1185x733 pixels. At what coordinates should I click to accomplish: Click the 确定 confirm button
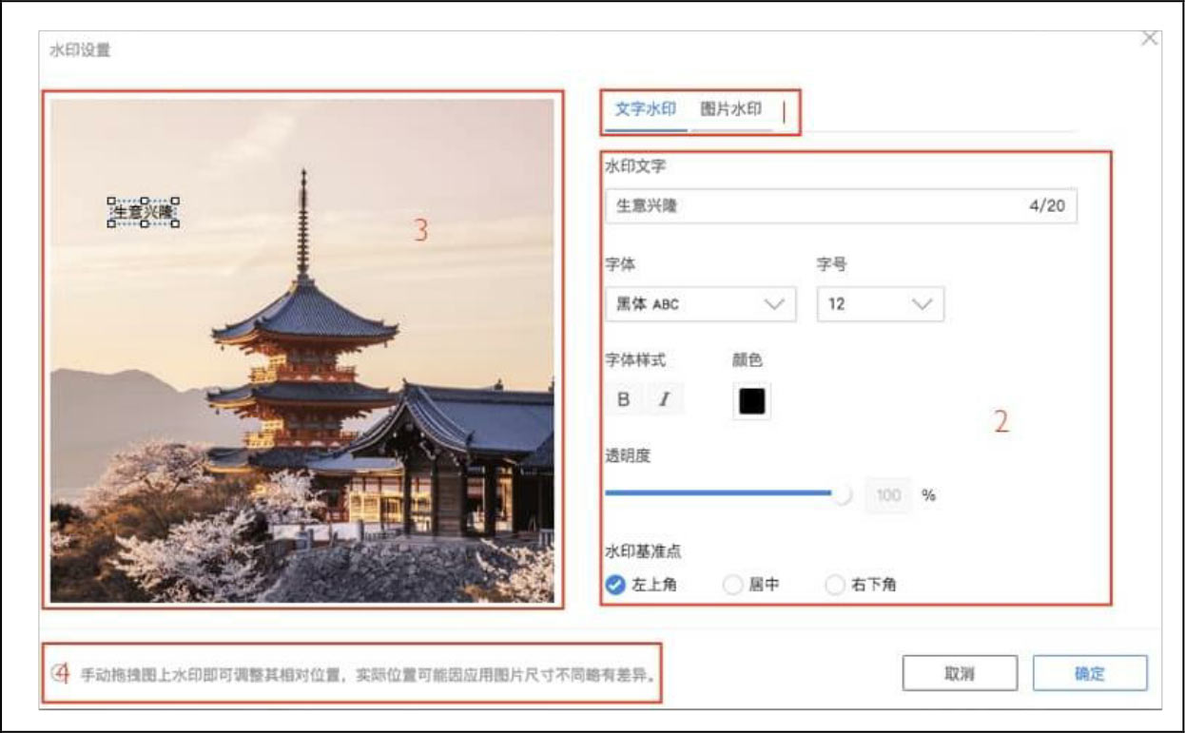pyautogui.click(x=1090, y=673)
